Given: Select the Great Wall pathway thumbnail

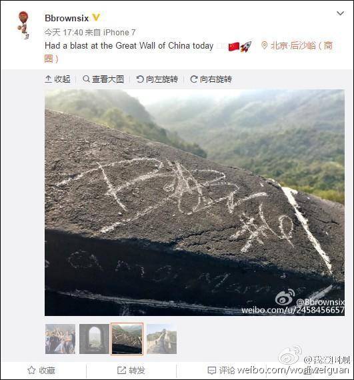Looking at the screenshot, I should tap(161, 339).
